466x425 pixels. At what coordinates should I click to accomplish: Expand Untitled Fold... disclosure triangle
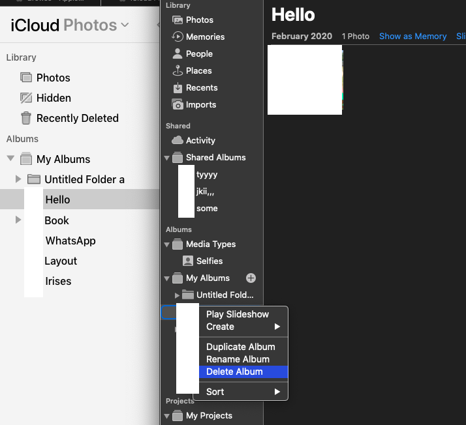point(177,295)
